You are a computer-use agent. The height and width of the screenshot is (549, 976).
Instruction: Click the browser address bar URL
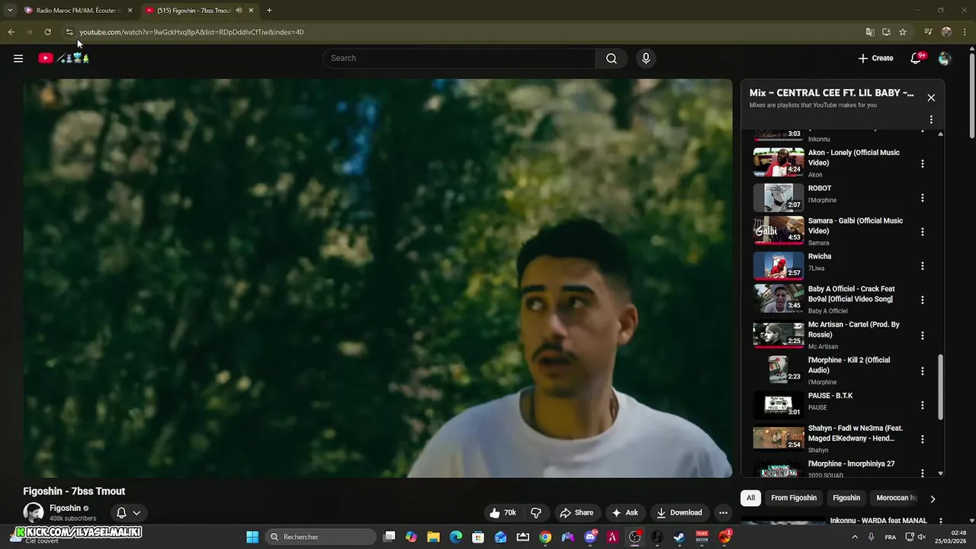pyautogui.click(x=191, y=32)
